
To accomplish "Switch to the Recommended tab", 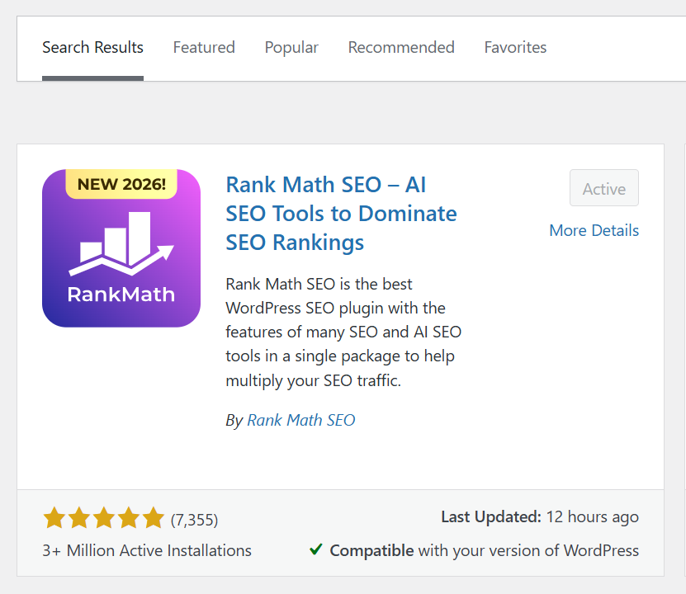I will [401, 47].
